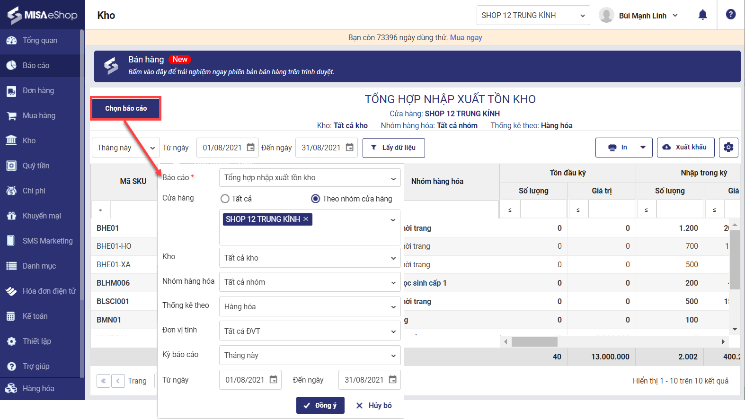Open notifications bell icon

[x=703, y=15]
